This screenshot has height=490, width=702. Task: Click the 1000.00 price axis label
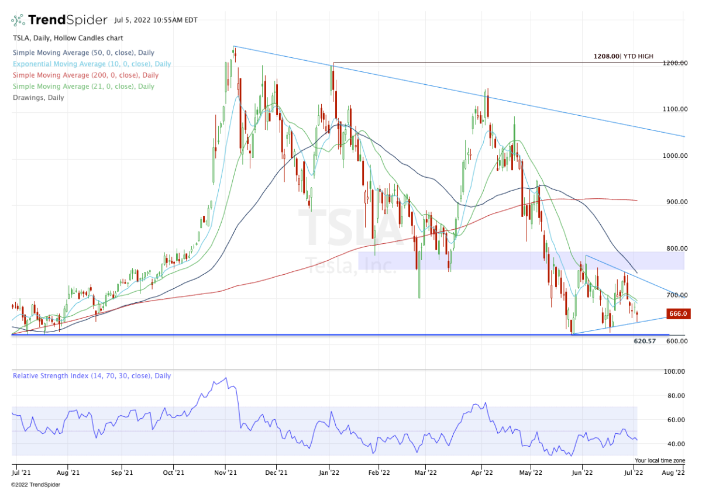click(x=676, y=156)
